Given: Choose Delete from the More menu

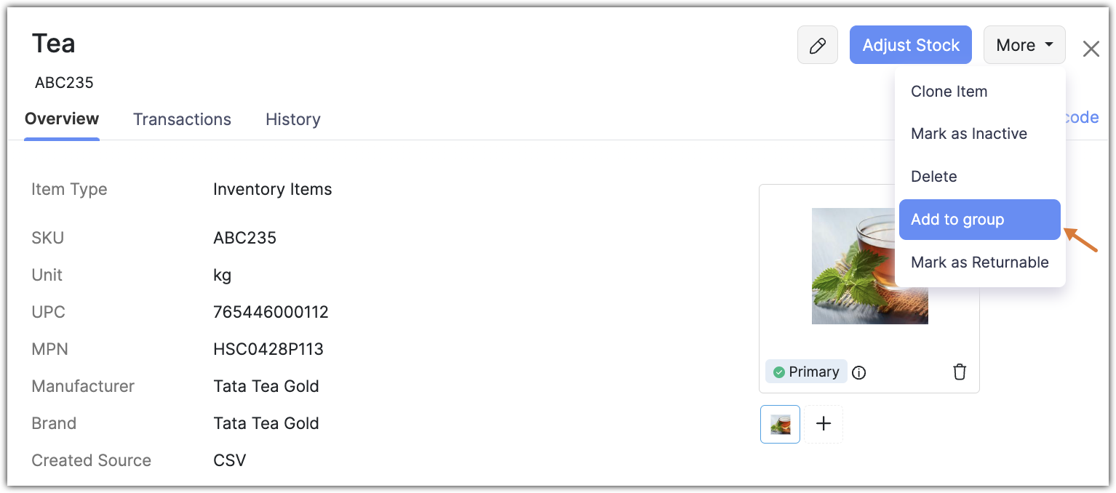Looking at the screenshot, I should [x=933, y=177].
